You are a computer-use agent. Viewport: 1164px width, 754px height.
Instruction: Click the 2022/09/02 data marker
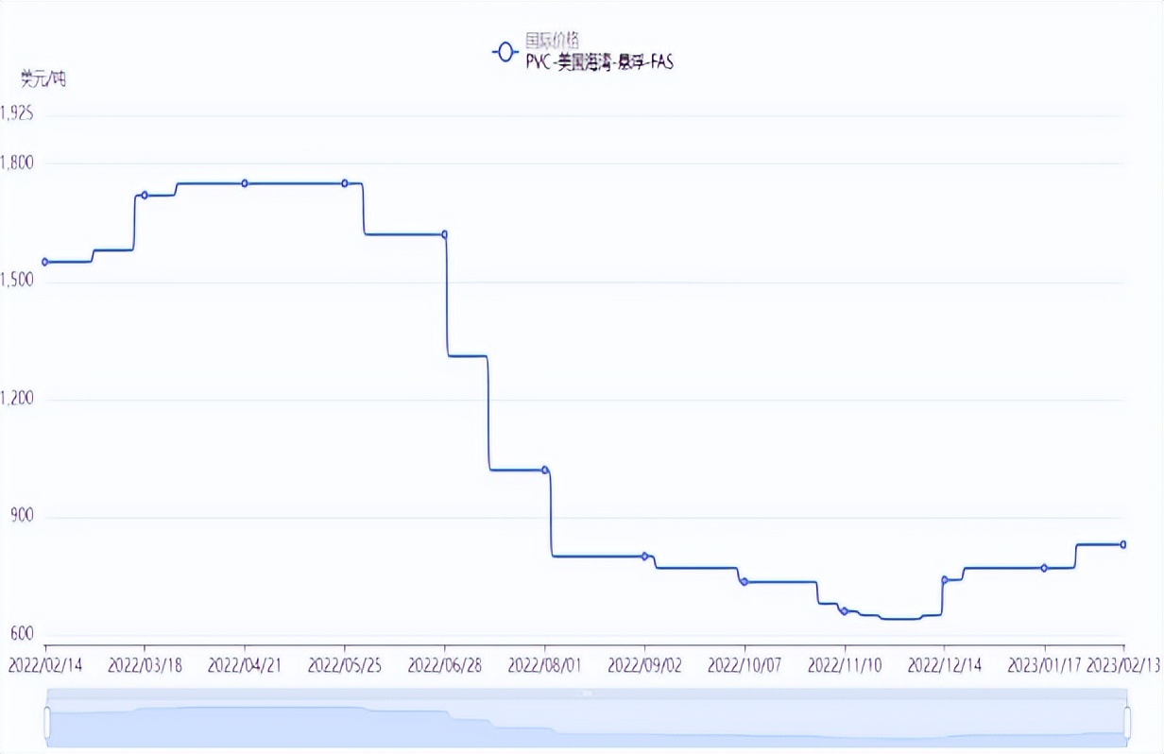tap(645, 557)
